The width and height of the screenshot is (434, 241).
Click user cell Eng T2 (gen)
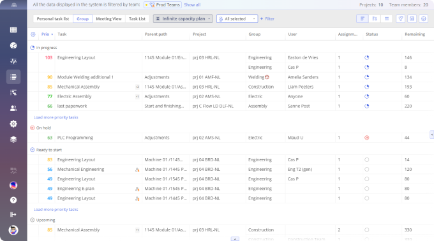click(300, 170)
